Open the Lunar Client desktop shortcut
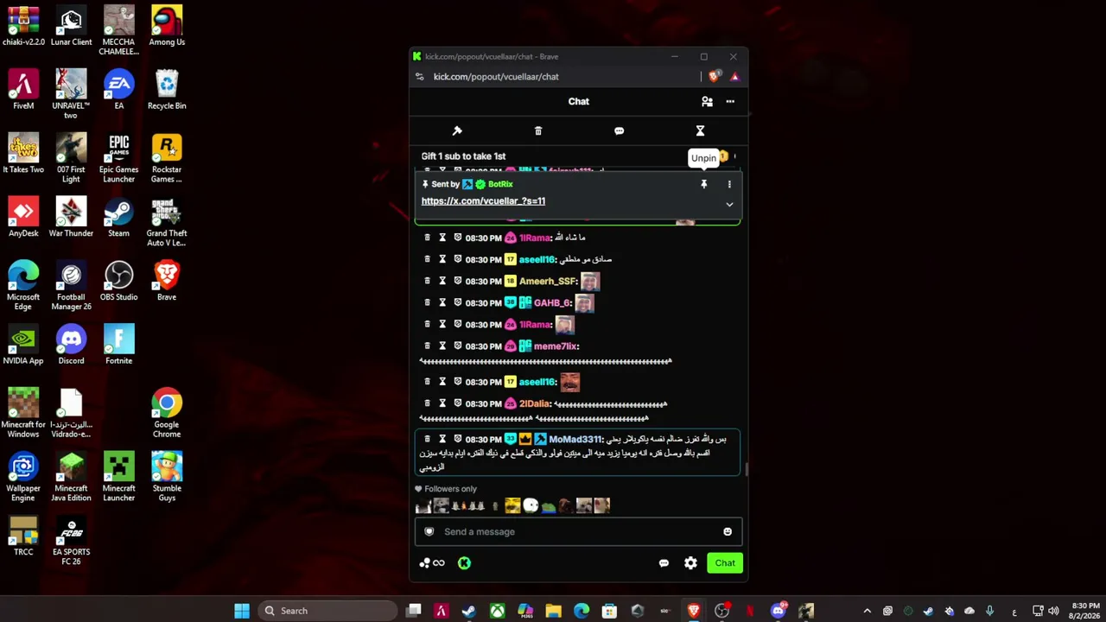The width and height of the screenshot is (1106, 622). 71,27
